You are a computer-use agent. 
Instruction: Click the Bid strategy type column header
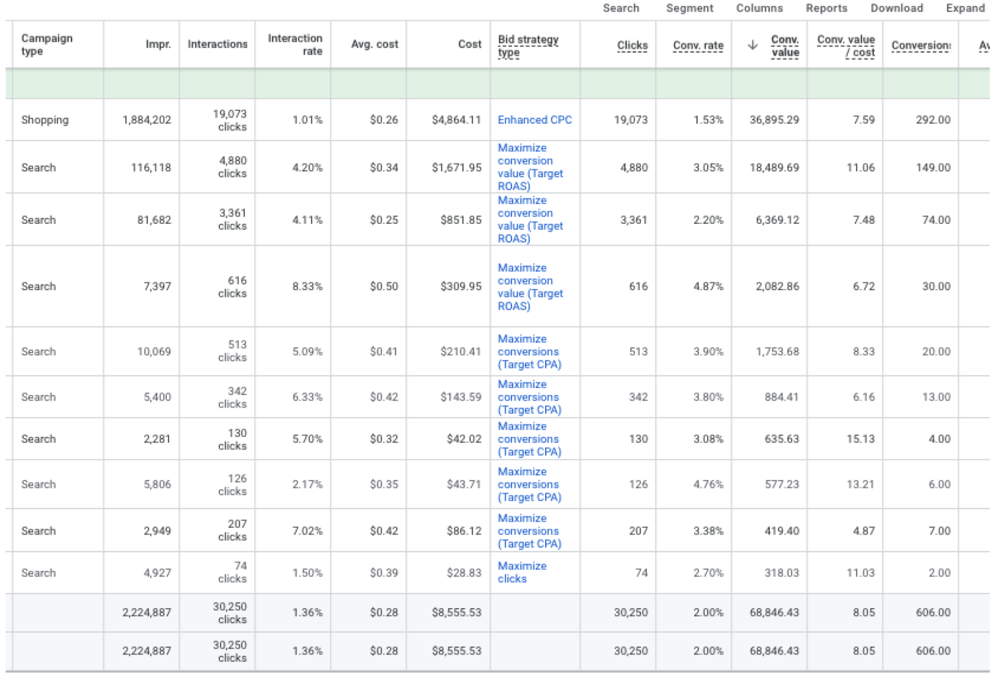pyautogui.click(x=528, y=45)
